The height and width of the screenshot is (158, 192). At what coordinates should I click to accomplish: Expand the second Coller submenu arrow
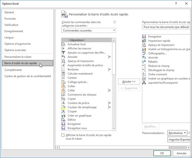110,90
